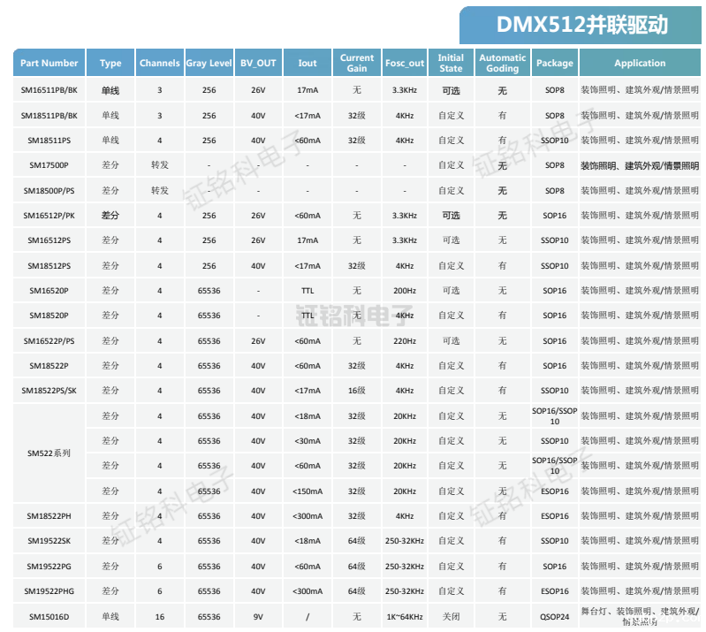Image resolution: width=706 pixels, height=632 pixels.
Task: Select the SM522系列 merged cell
Action: point(49,453)
